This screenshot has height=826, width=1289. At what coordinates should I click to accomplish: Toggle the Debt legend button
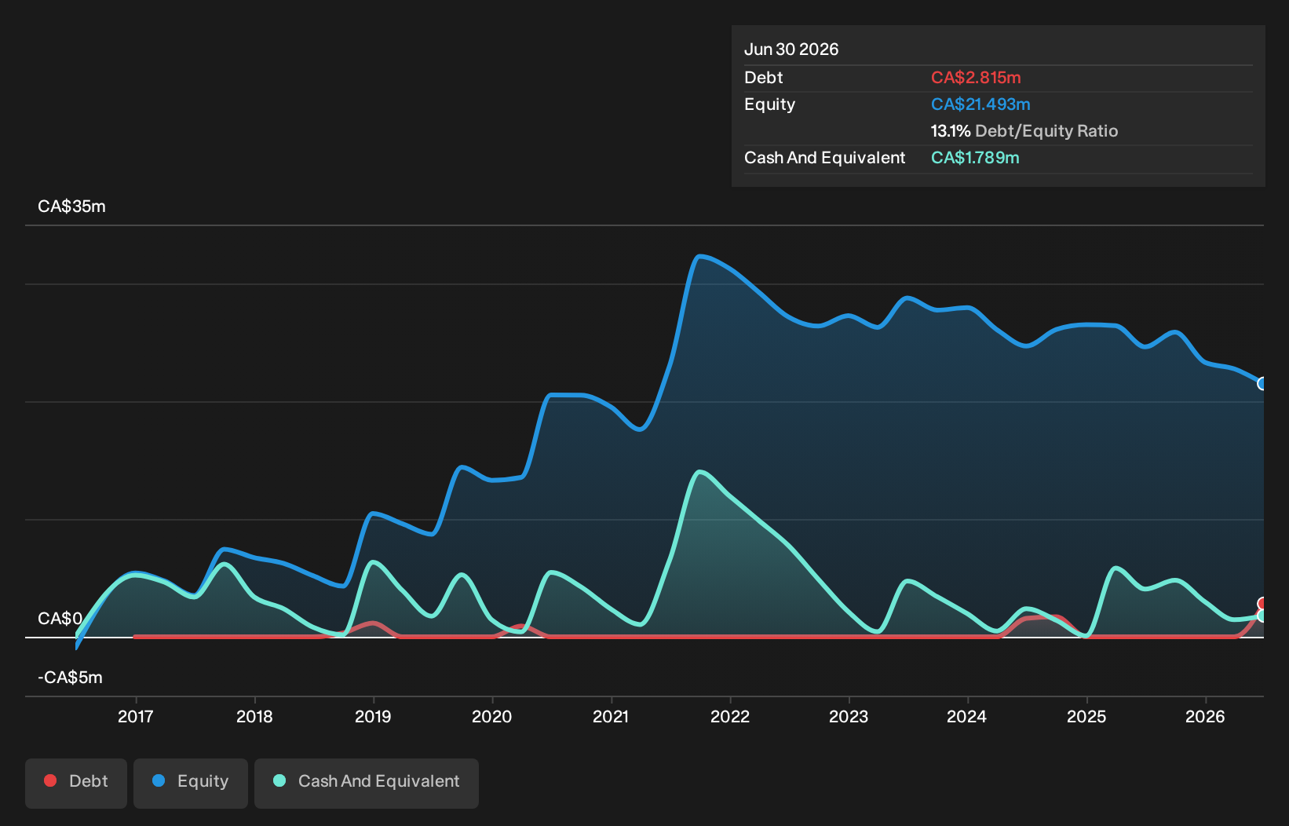[76, 783]
